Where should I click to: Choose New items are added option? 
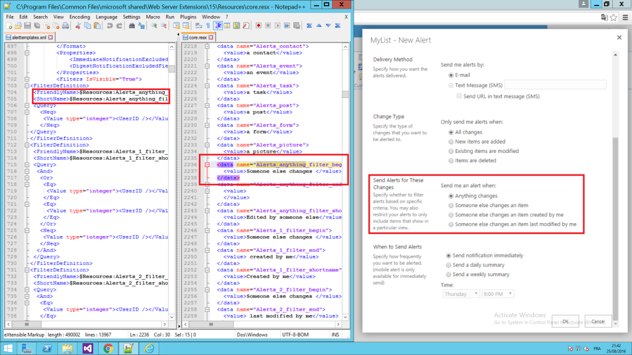tap(451, 142)
